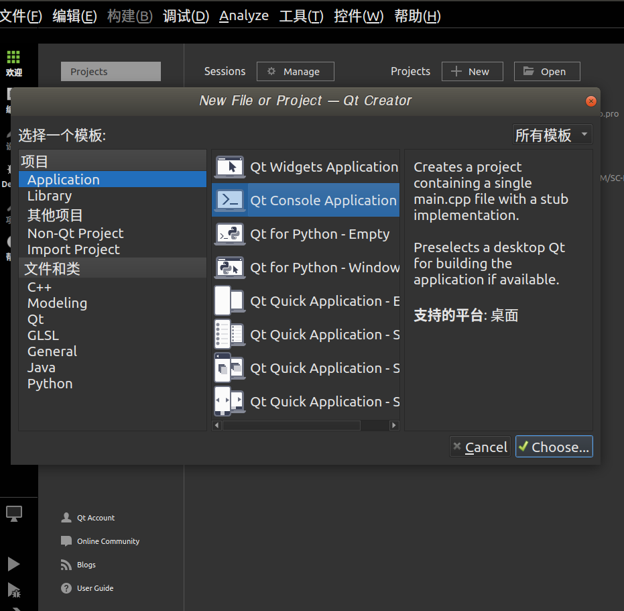
Task: Switch to the Projects tab
Action: 110,71
